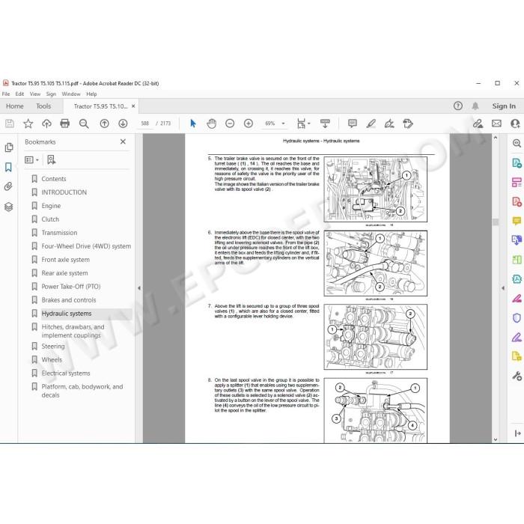This screenshot has height=524, width=524.
Task: Go to next page arrow icon
Action: pyautogui.click(x=123, y=124)
